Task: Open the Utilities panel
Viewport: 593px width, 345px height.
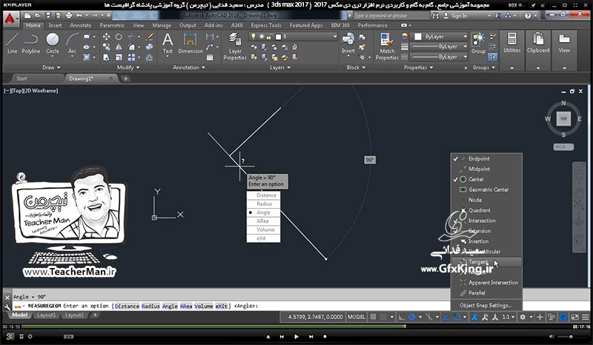Action: (511, 44)
